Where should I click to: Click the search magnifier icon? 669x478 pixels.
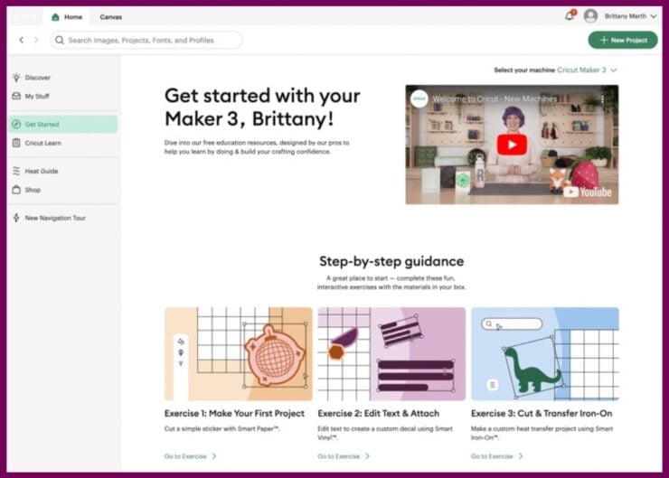(x=60, y=40)
